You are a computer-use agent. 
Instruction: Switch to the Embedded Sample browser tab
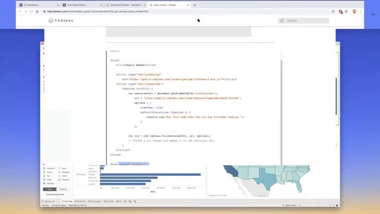click(125, 5)
